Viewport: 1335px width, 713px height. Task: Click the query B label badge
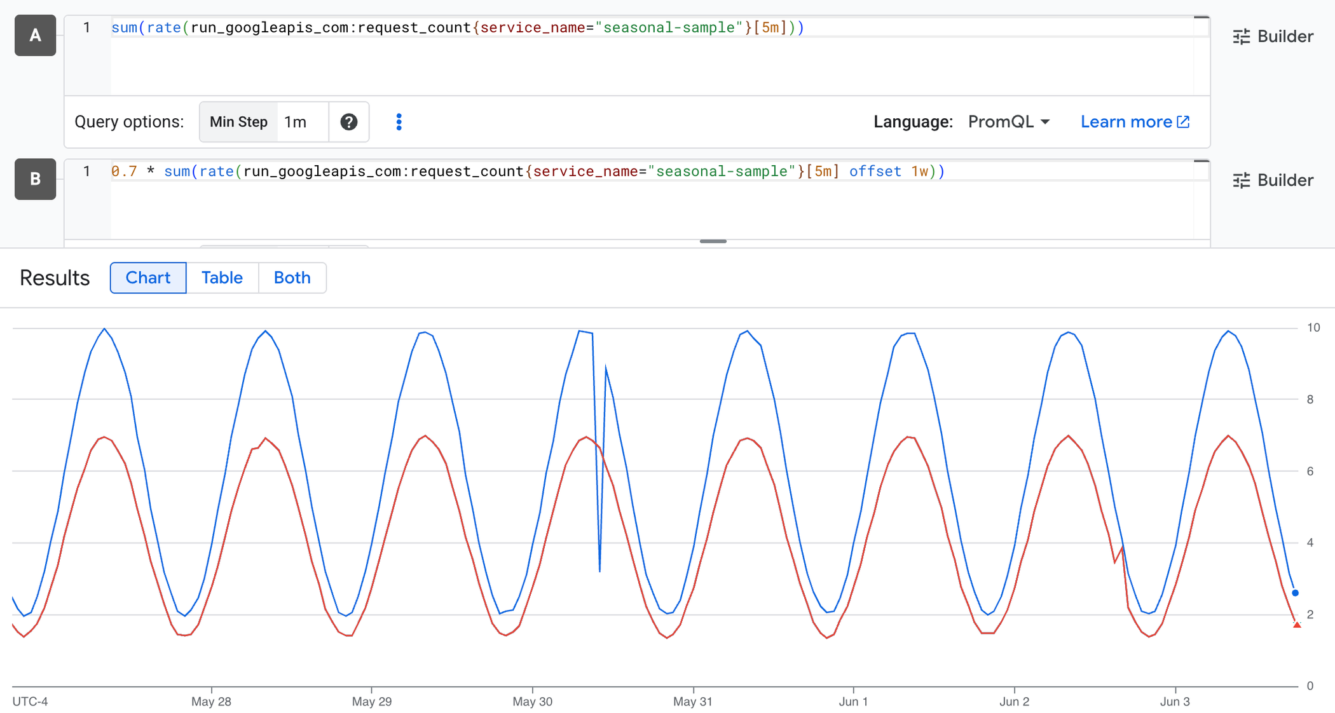[36, 179]
